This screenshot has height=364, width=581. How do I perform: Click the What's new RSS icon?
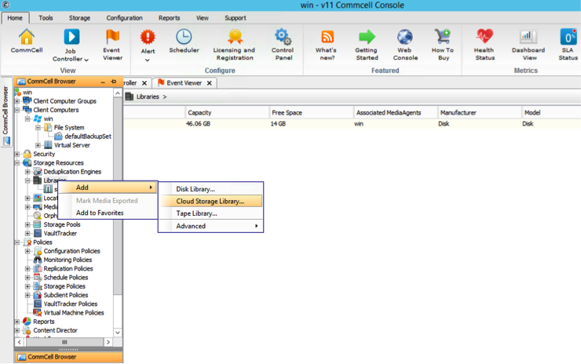point(327,37)
